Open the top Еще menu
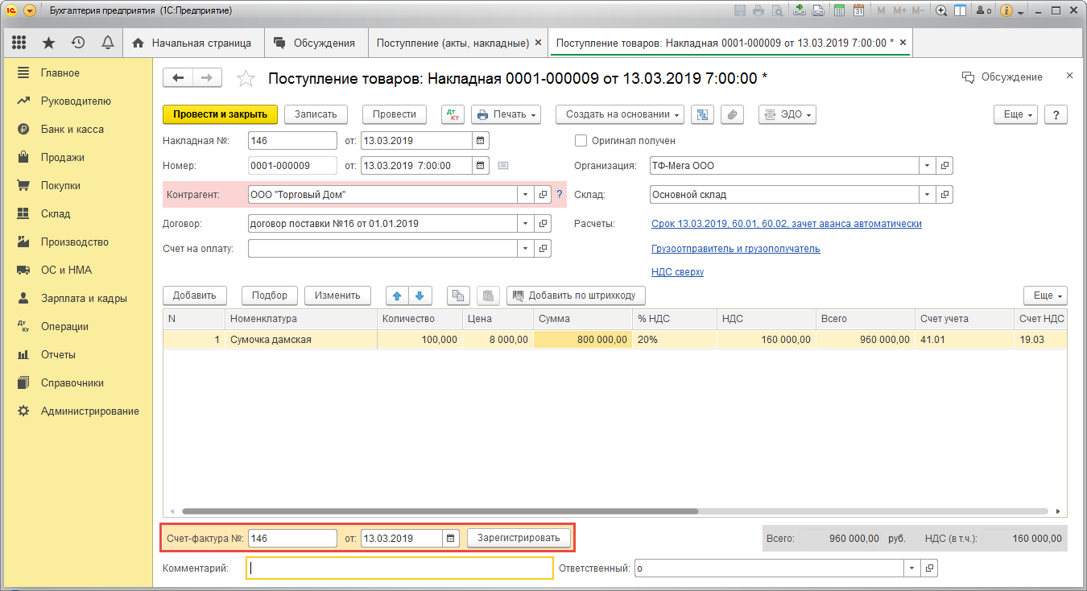Image resolution: width=1087 pixels, height=591 pixels. tap(1015, 114)
